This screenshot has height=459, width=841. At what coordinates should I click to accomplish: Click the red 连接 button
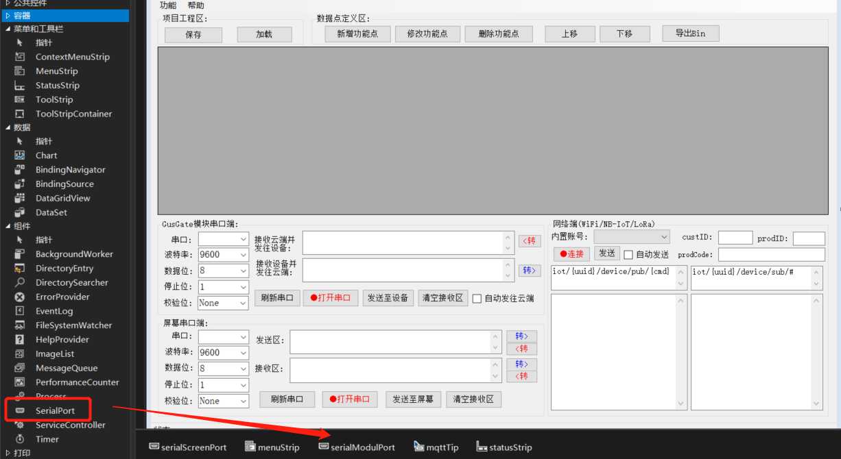[571, 253]
